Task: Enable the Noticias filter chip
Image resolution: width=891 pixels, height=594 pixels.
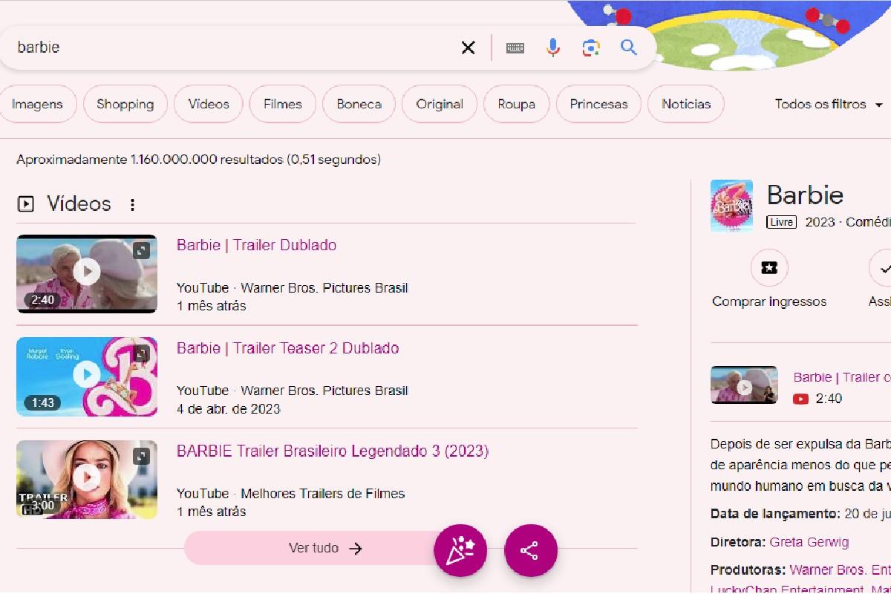Action: click(685, 104)
